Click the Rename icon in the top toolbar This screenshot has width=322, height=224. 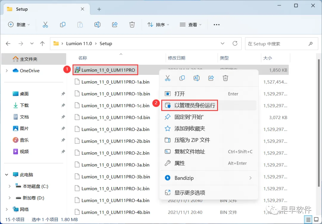click(97, 25)
